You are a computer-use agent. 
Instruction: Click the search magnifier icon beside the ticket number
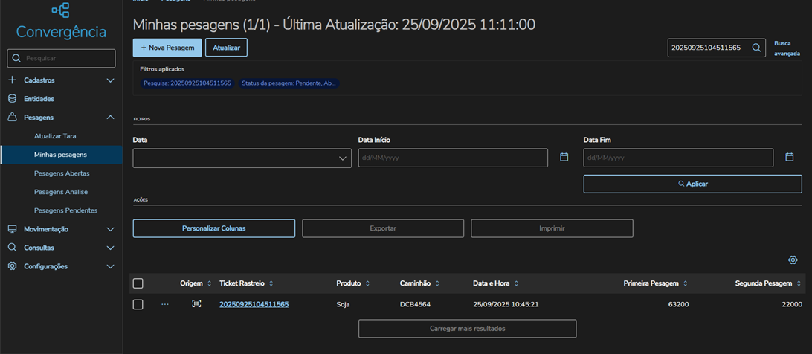(756, 48)
